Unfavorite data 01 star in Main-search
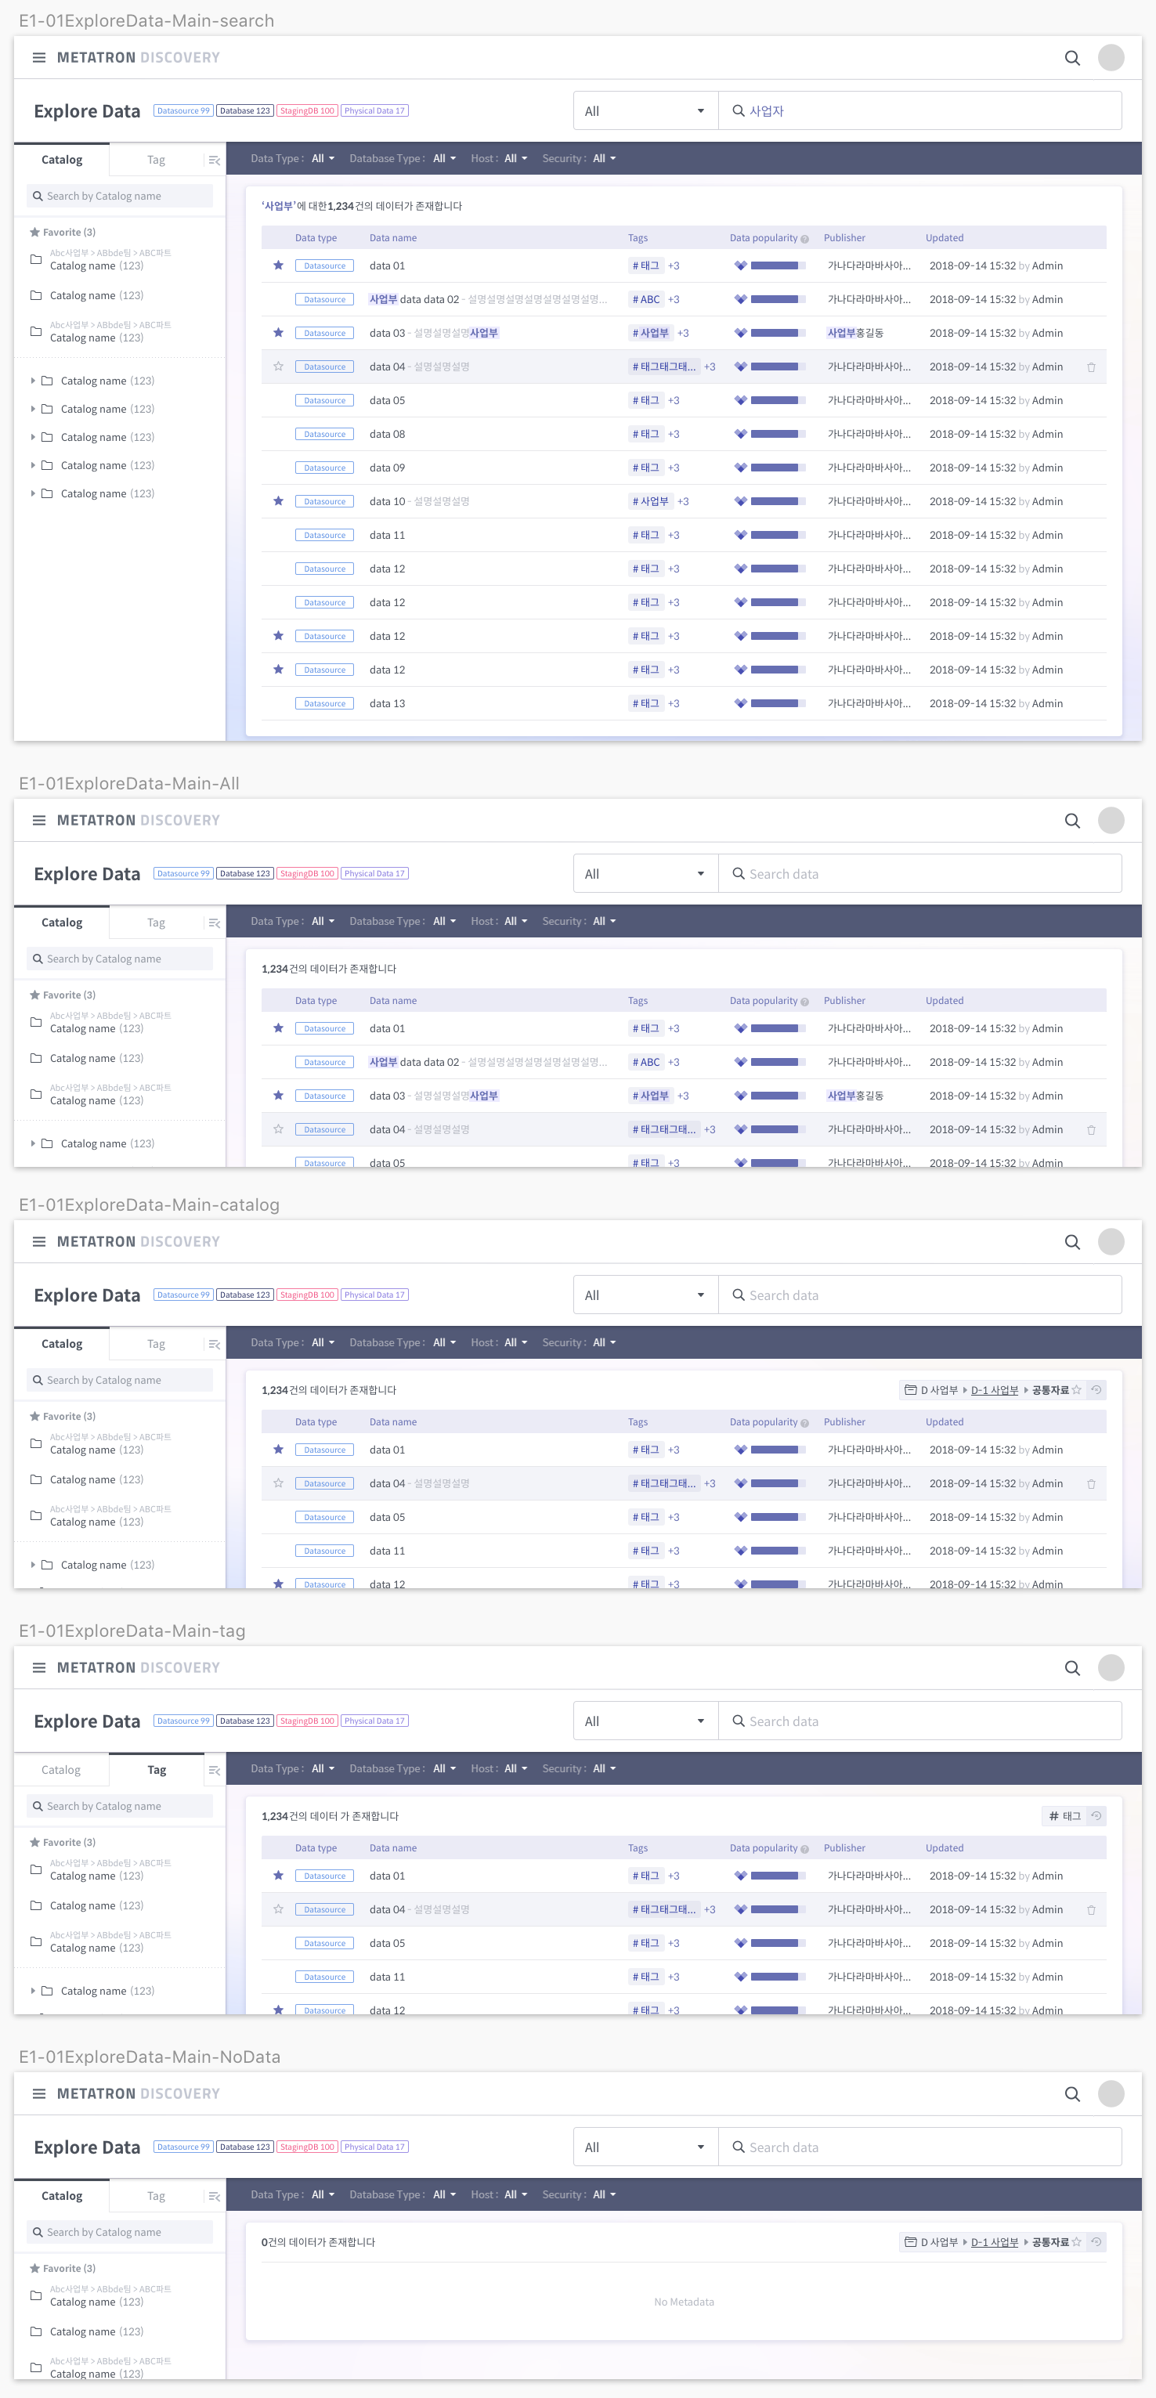Screen dimensions: 1156x2398 [x=278, y=265]
